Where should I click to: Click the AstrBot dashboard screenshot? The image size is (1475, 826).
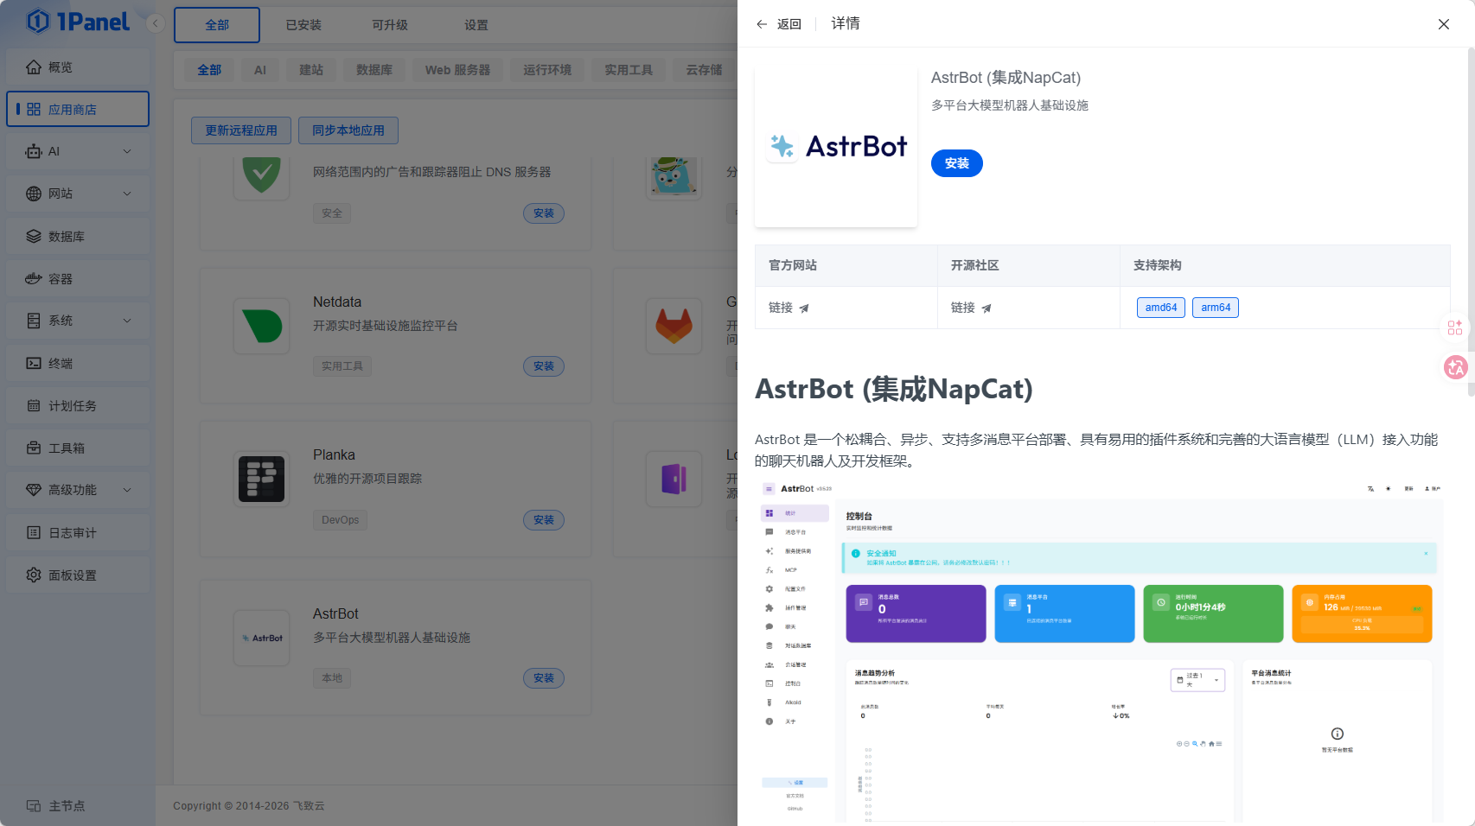click(x=1100, y=651)
